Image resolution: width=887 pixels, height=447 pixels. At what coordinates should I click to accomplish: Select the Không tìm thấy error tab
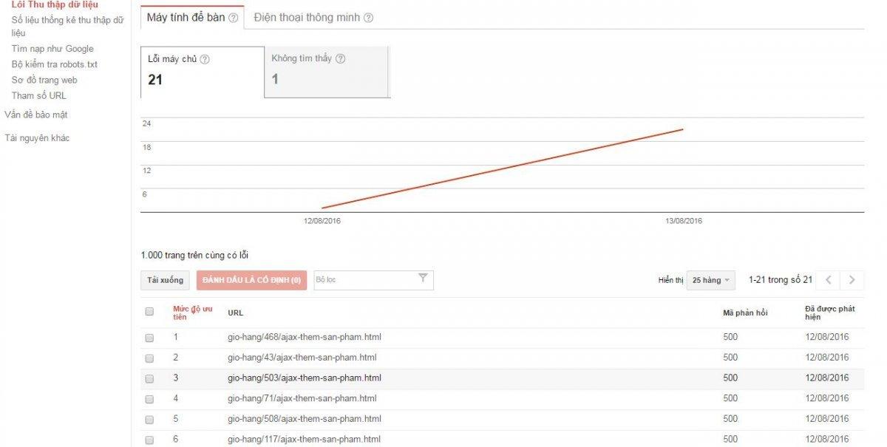point(327,72)
